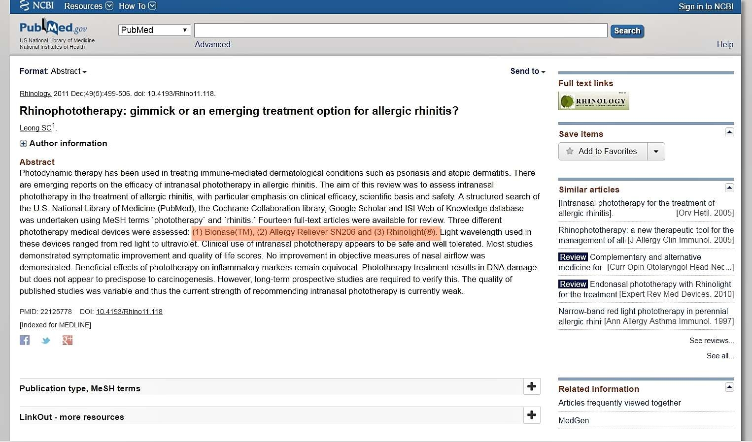
Task: Expand LinkOut more resources plus button
Action: click(531, 415)
